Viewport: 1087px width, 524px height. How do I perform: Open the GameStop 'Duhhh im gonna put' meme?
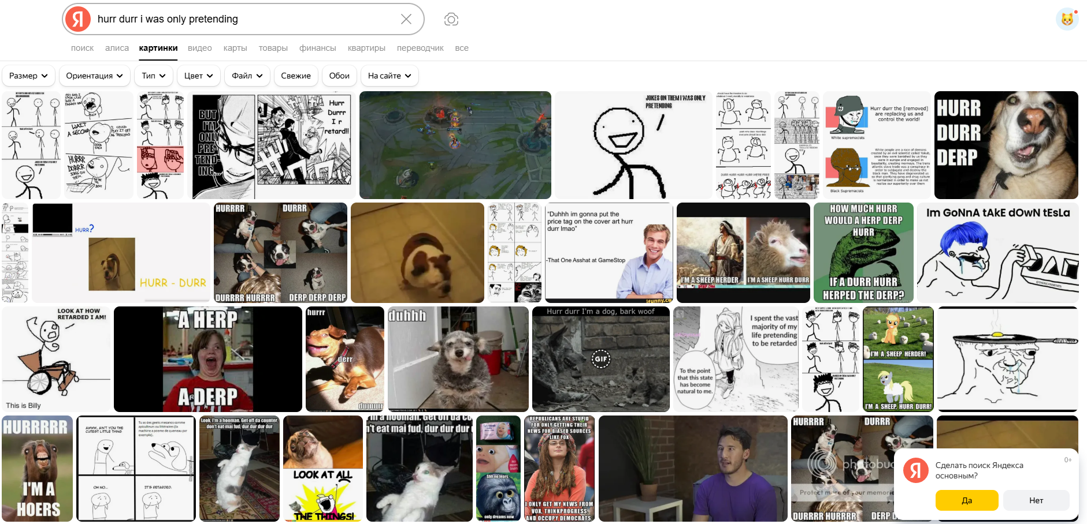[x=609, y=253]
